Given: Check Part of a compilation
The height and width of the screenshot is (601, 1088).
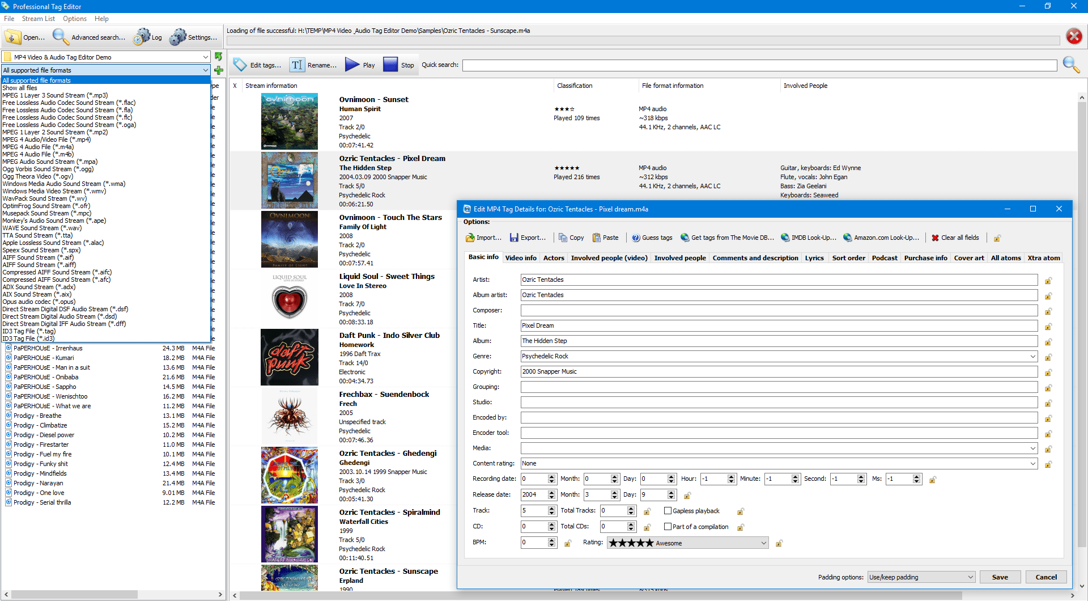Looking at the screenshot, I should point(668,527).
